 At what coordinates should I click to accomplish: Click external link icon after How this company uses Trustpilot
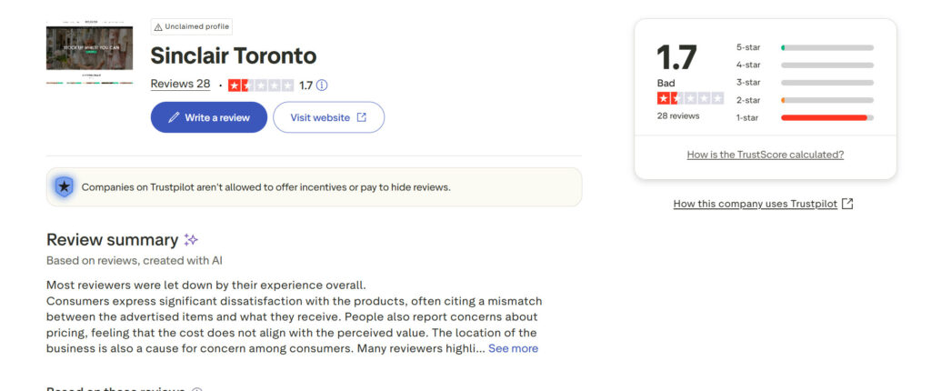[x=847, y=204]
